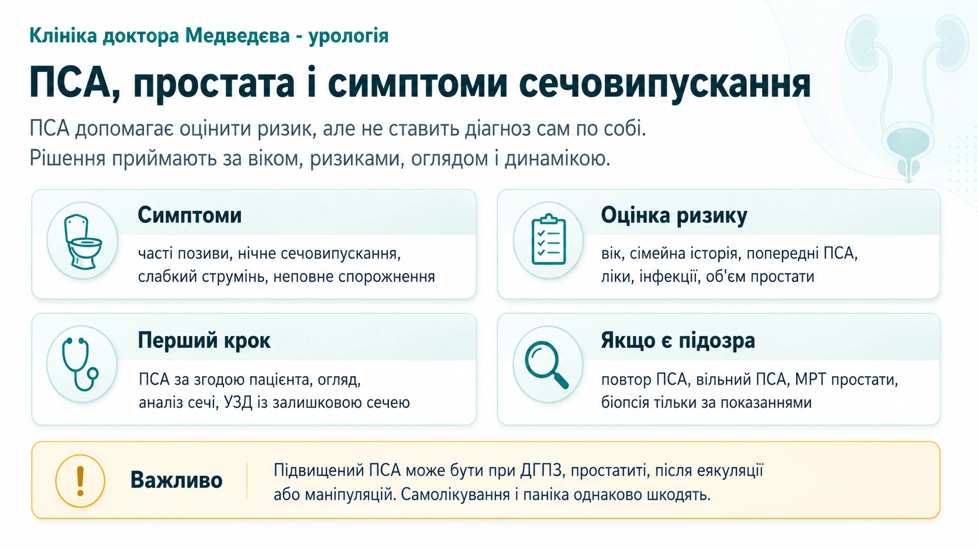
Task: Click the text 'ліки, інфекції, об'єм простати'
Action: click(x=708, y=276)
